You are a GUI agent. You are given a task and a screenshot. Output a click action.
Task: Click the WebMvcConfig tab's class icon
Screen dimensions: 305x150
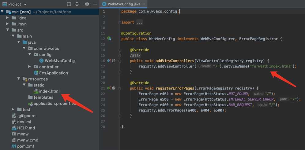click(104, 4)
